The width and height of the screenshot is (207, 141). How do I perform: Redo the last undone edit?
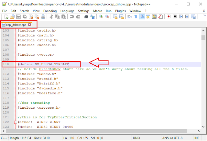(78, 16)
